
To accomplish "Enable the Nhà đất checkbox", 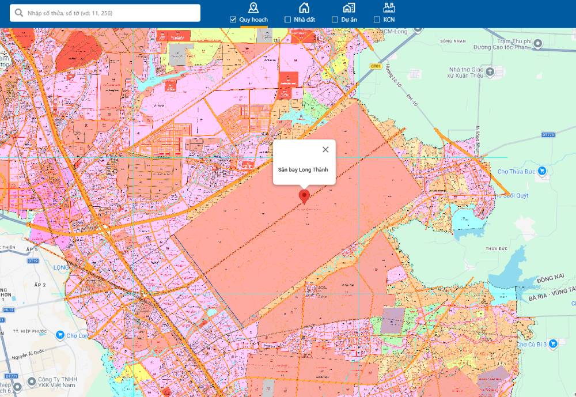I will click(288, 20).
